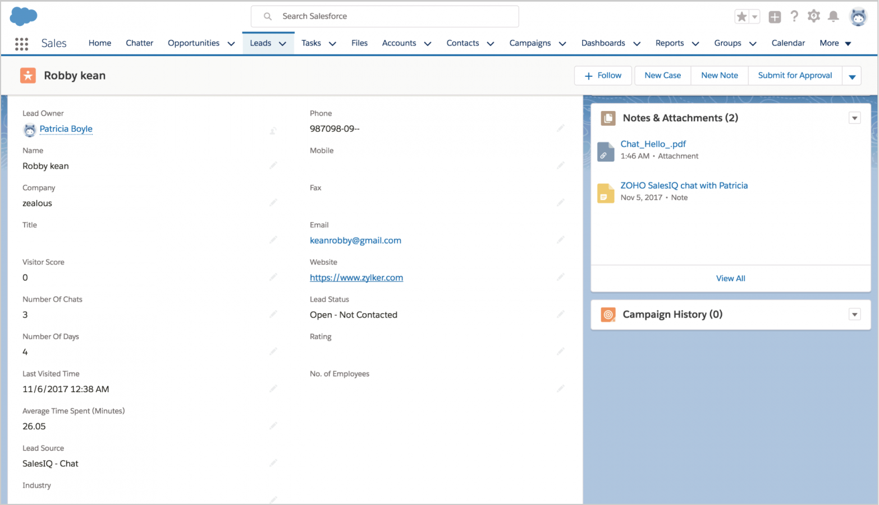Go to the Calendar tab
The width and height of the screenshot is (879, 505).
[788, 43]
